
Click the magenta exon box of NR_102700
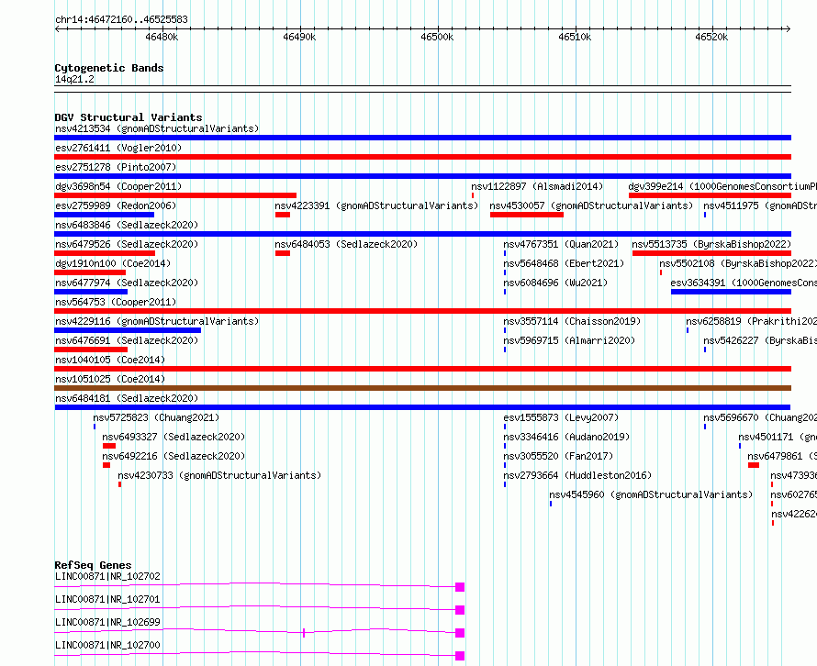pyautogui.click(x=460, y=656)
